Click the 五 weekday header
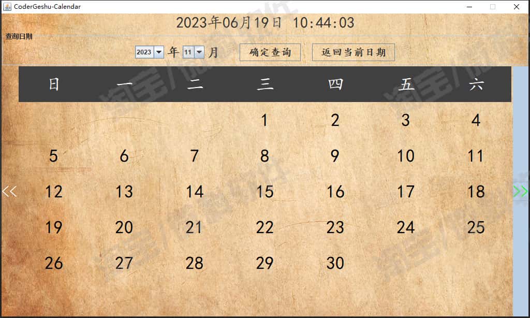530x318 pixels. coord(406,84)
